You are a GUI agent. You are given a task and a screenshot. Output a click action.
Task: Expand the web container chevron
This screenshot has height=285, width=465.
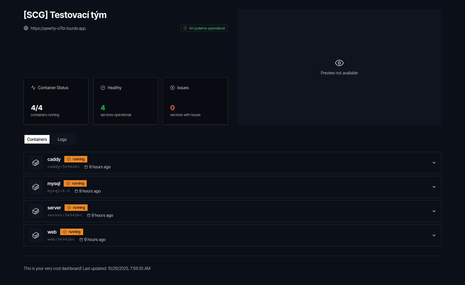coord(434,235)
